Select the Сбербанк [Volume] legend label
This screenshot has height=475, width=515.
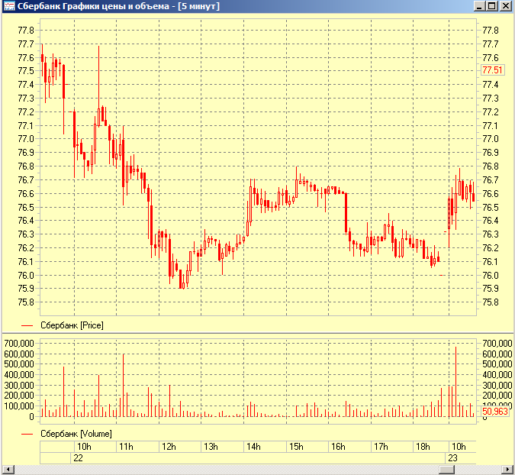point(76,434)
